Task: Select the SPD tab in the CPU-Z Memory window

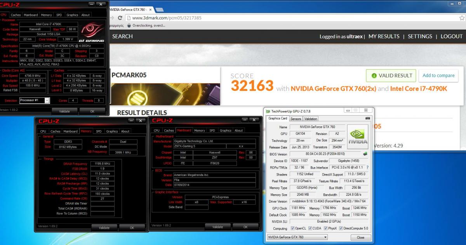Action: click(x=99, y=131)
